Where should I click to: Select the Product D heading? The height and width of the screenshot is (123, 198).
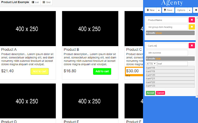[9, 122]
